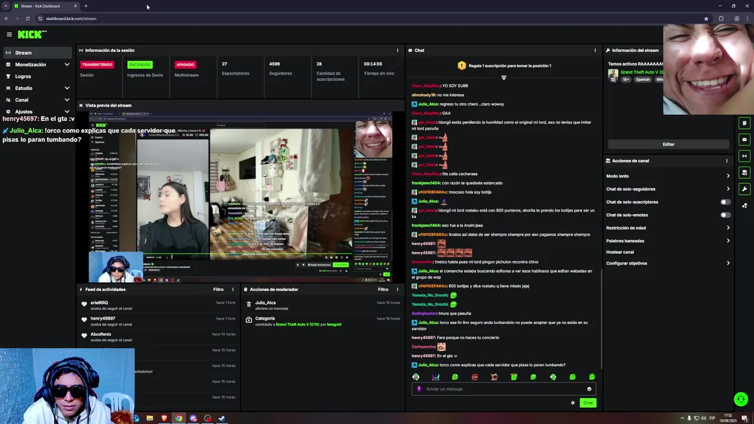Select the first emote in chat emote row
Screen dimensions: 754x424
pyautogui.click(x=416, y=377)
